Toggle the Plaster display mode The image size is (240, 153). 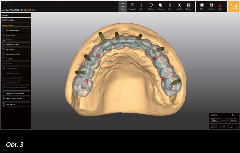[x=214, y=120]
